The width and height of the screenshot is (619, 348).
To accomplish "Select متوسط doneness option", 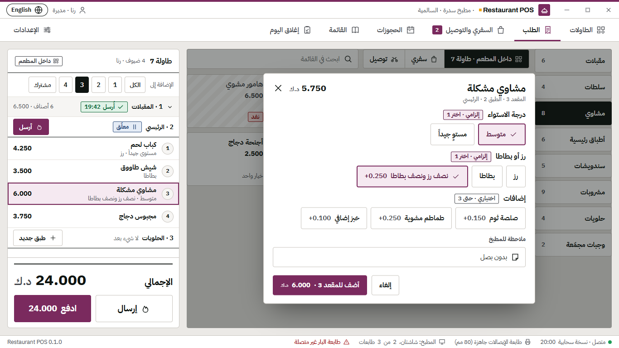I will pyautogui.click(x=502, y=135).
